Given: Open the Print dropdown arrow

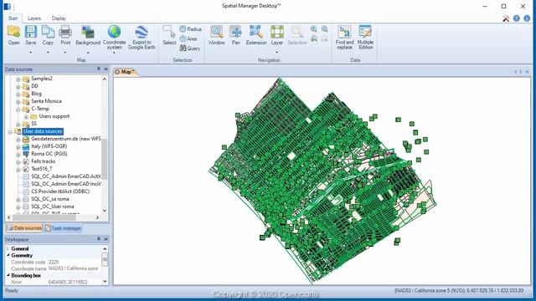Looking at the screenshot, I should click(65, 53).
